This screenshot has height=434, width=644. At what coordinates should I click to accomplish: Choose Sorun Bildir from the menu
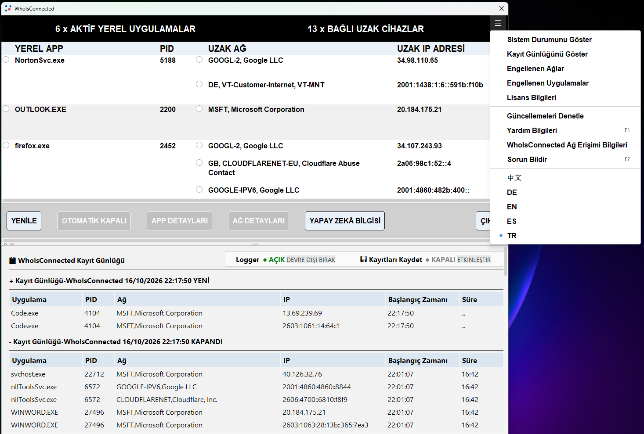coord(565,159)
